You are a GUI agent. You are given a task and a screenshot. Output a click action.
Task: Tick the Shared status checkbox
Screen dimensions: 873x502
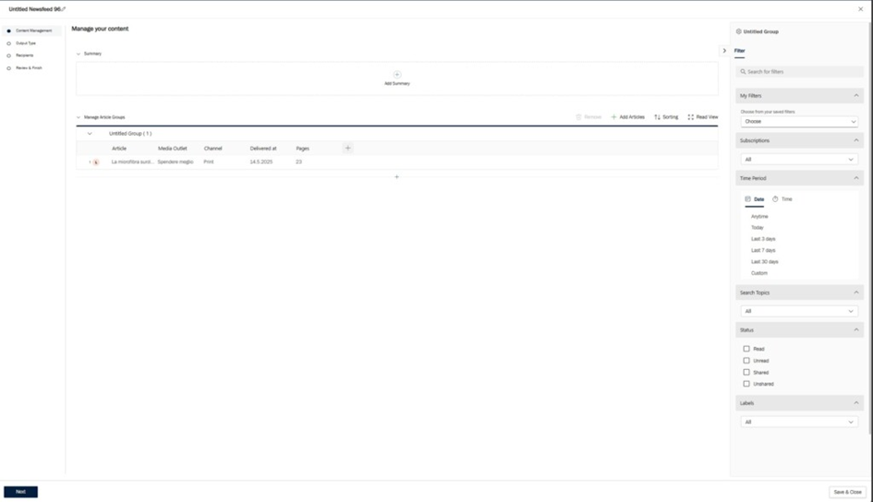click(x=746, y=372)
